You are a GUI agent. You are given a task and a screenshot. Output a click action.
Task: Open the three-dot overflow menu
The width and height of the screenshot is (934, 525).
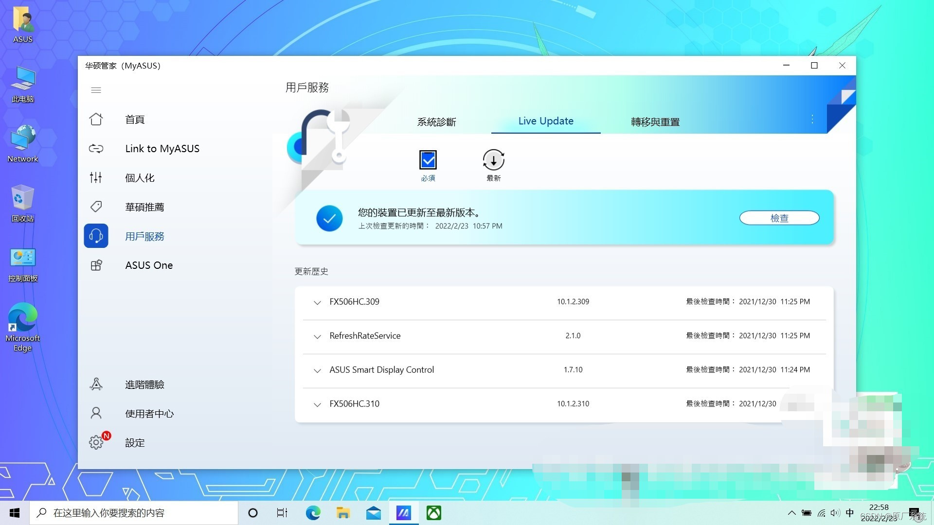pyautogui.click(x=811, y=119)
